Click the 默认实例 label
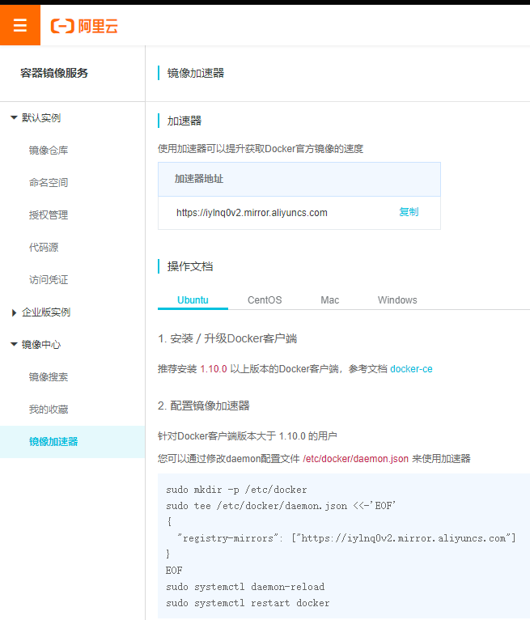The image size is (530, 620). (41, 118)
